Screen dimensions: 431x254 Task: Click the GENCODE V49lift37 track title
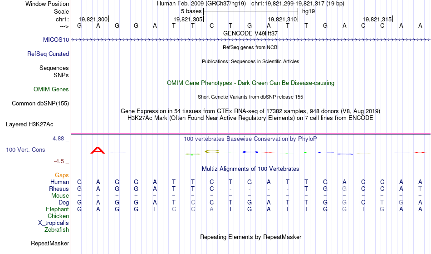click(250, 33)
